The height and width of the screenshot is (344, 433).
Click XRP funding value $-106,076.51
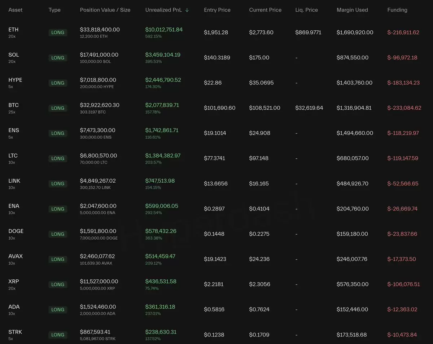pos(403,284)
